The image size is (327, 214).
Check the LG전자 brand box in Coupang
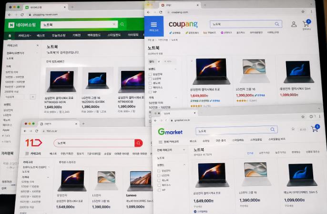point(150,79)
